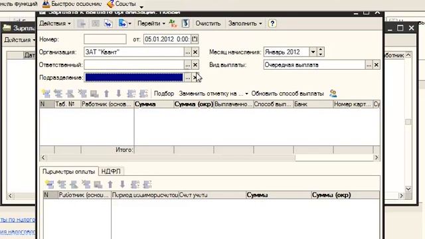Open the Подразделение selection (...) button
The image size is (425, 239).
click(x=187, y=78)
